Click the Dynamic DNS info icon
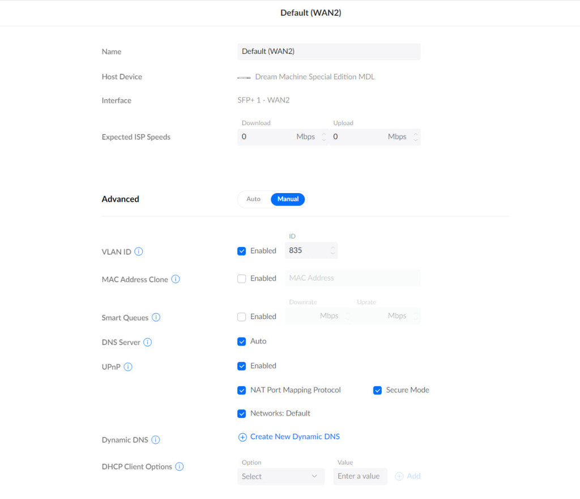 (x=156, y=440)
